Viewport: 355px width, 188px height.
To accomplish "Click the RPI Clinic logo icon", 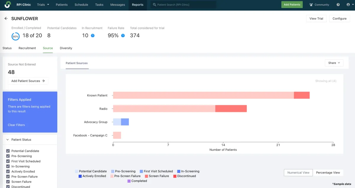I will click(x=8, y=5).
